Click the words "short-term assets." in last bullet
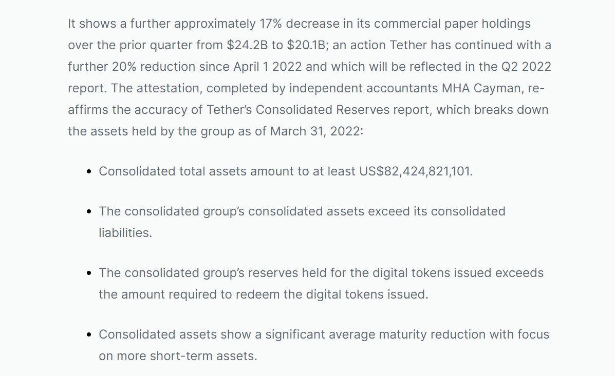The width and height of the screenshot is (615, 376). coord(203,356)
